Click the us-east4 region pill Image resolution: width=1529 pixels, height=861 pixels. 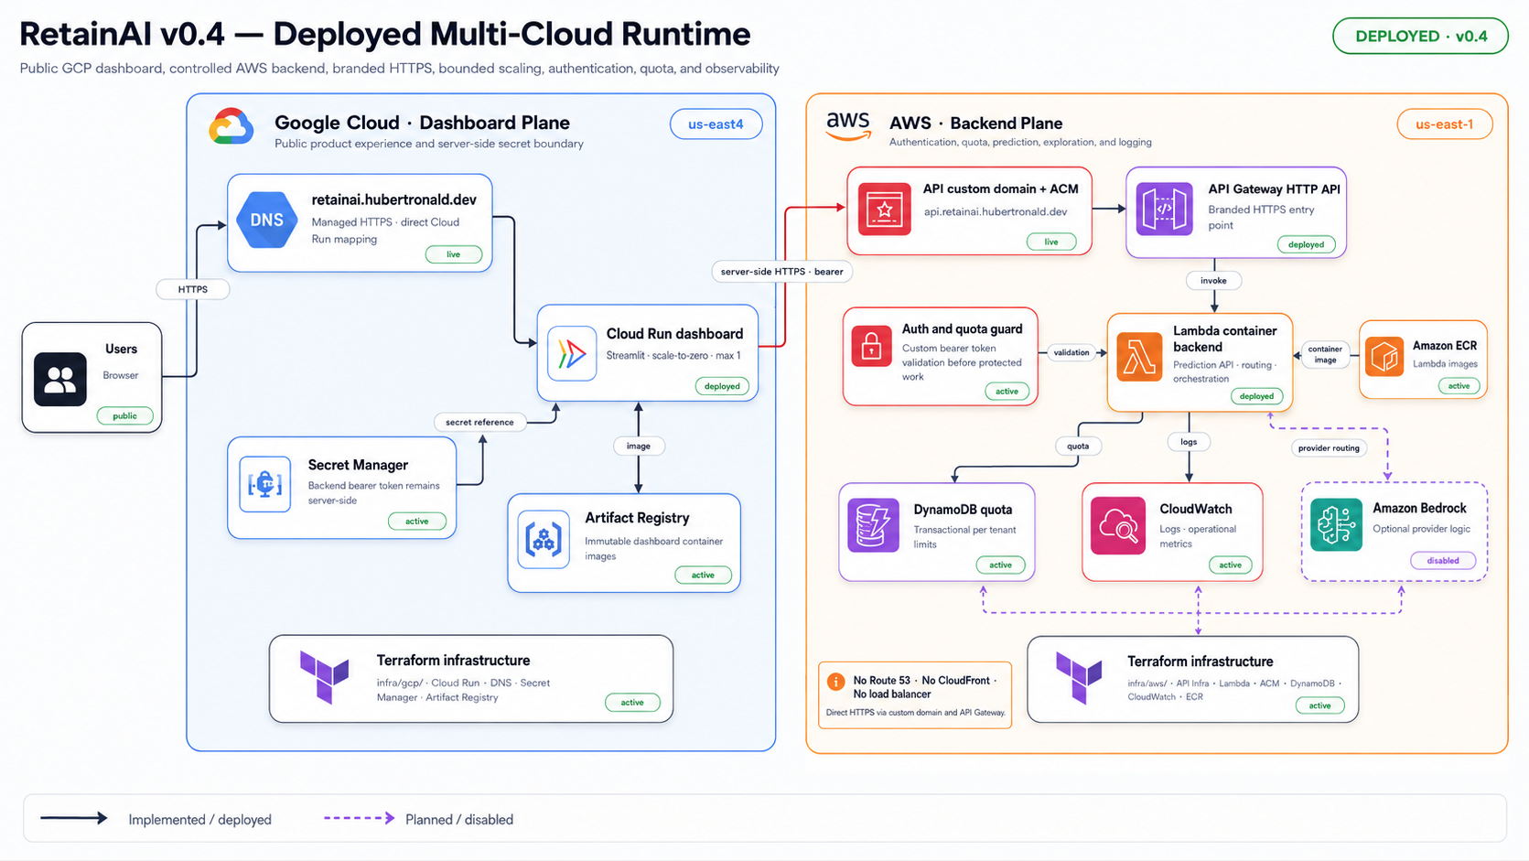pos(716,124)
